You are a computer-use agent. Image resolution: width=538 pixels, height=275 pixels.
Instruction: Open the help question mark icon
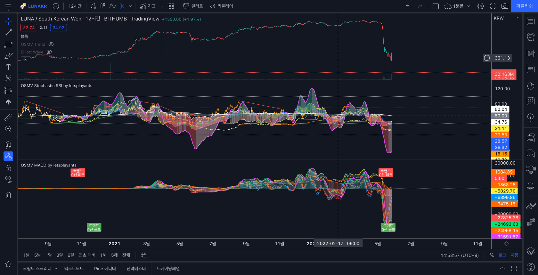click(x=531, y=267)
